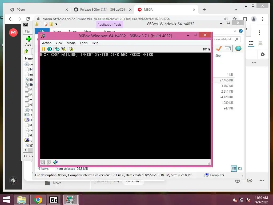Click MEGA download arrow icon
This screenshot has height=205, width=273.
coord(238,181)
